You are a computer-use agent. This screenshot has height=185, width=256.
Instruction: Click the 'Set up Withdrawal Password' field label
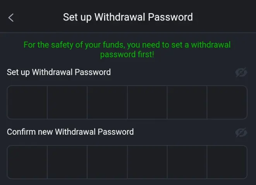(x=59, y=72)
